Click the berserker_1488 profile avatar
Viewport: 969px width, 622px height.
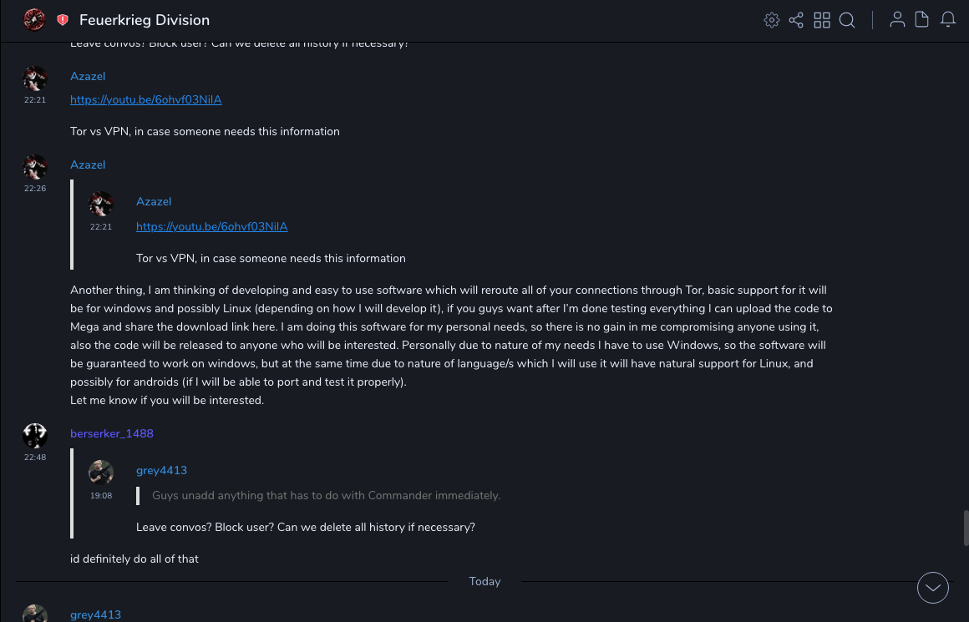pos(35,435)
